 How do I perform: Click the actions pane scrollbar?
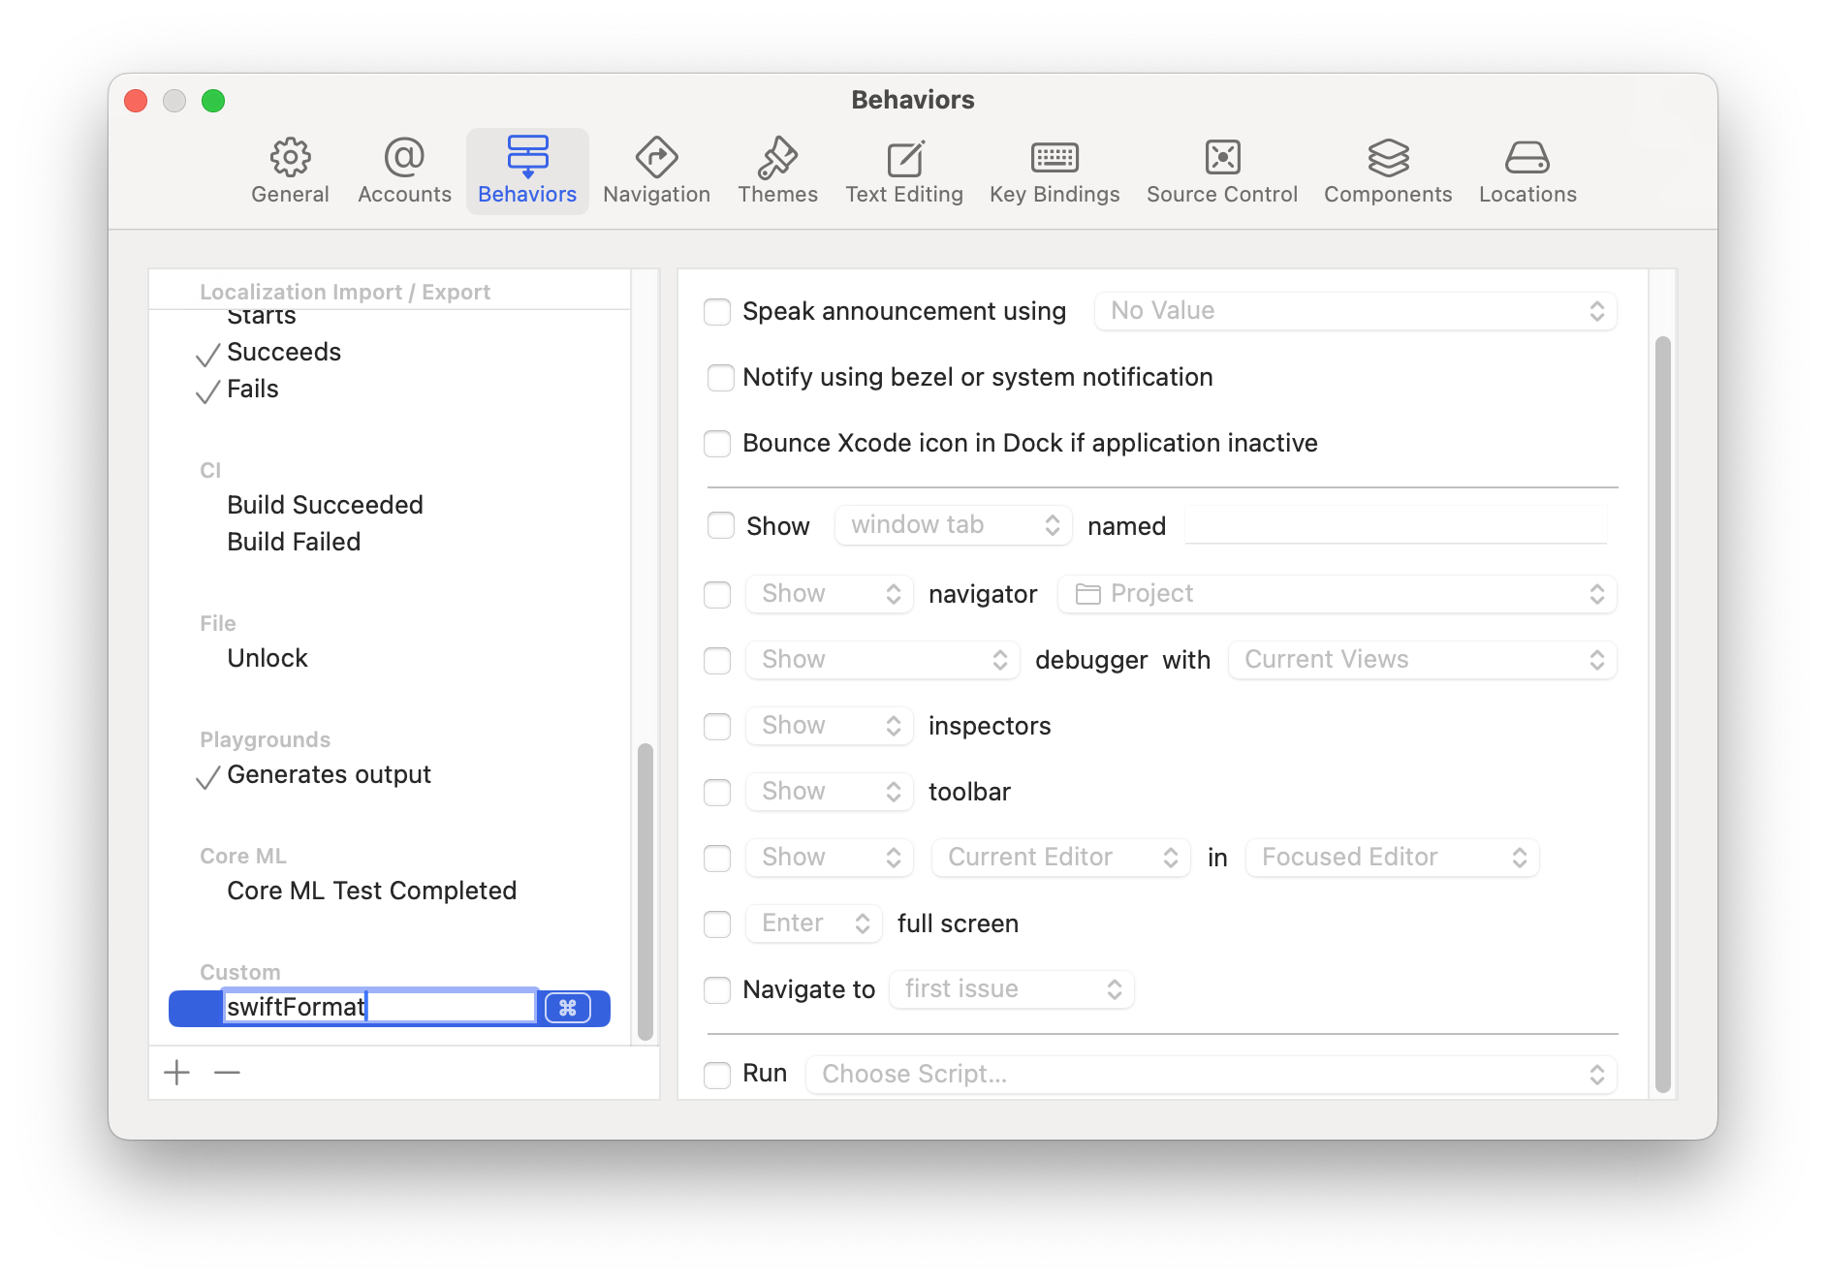(x=1662, y=714)
